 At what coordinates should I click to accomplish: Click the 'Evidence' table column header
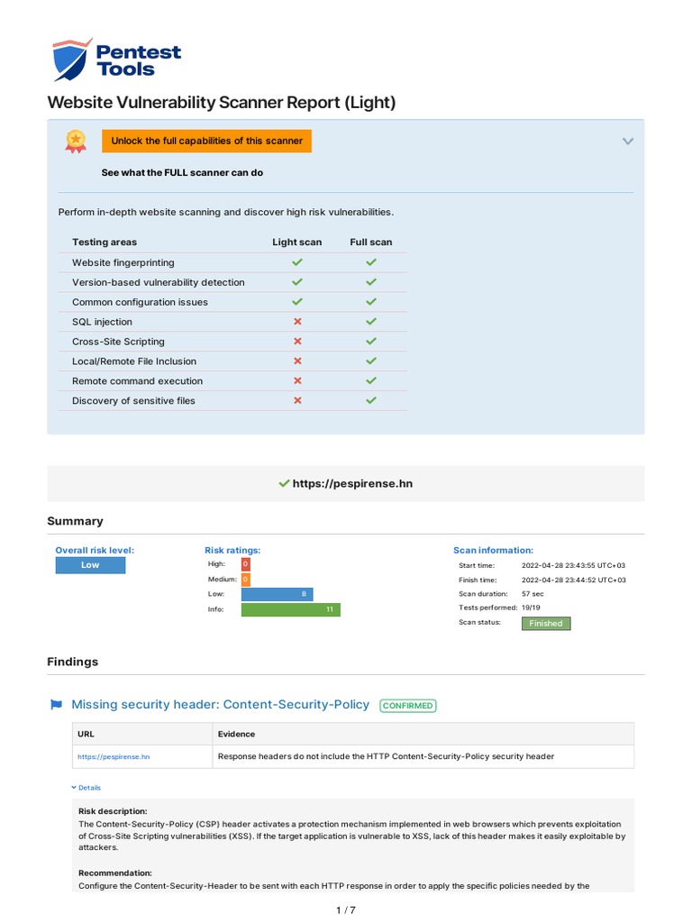(237, 734)
